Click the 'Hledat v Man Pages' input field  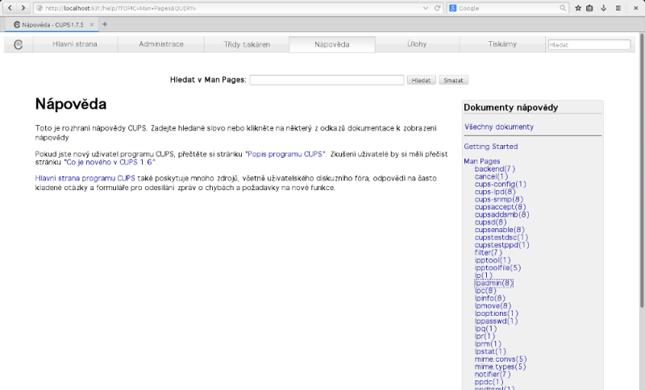click(327, 80)
